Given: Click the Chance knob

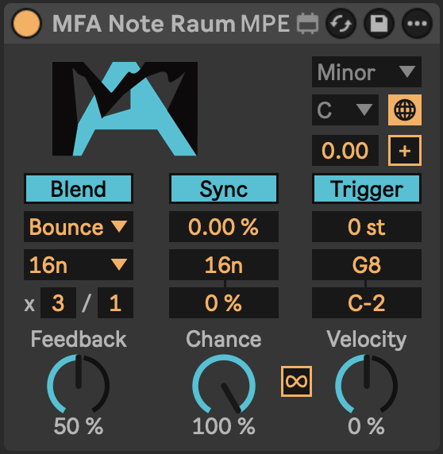Looking at the screenshot, I should pyautogui.click(x=224, y=384).
